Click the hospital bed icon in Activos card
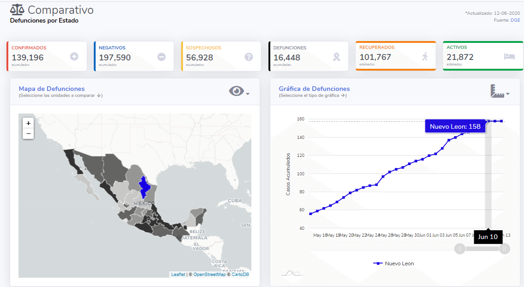This screenshot has width=524, height=287. click(x=510, y=56)
